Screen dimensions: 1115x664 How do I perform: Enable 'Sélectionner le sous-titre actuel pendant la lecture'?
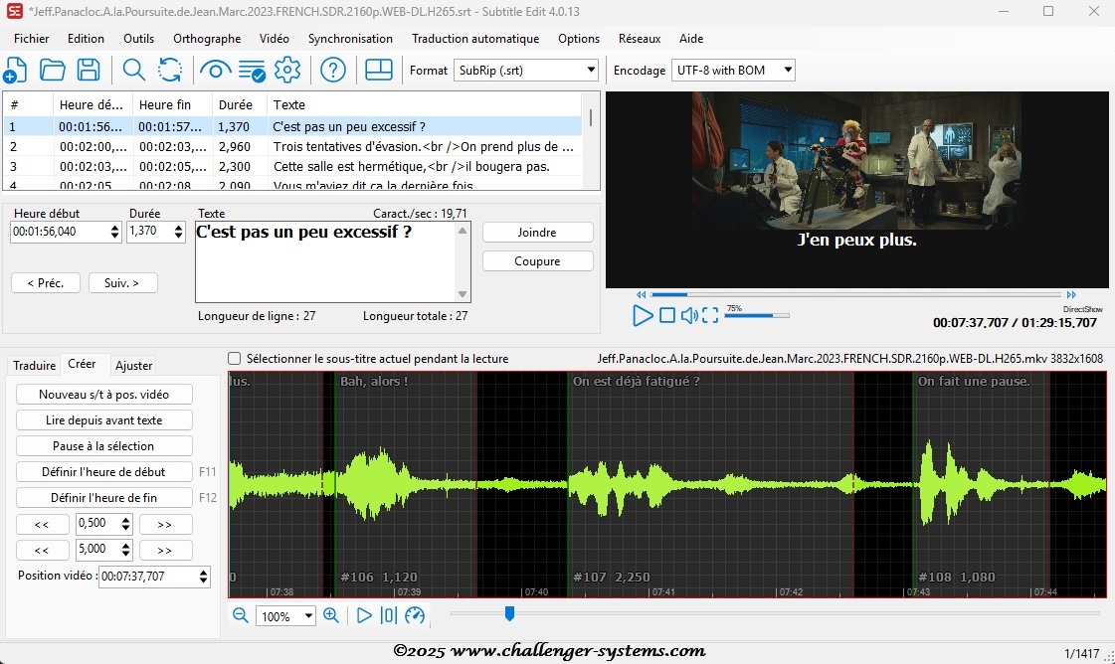(x=235, y=359)
